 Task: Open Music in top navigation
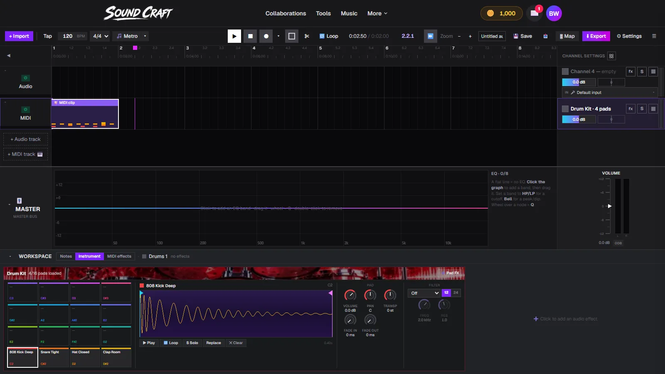pos(349,13)
